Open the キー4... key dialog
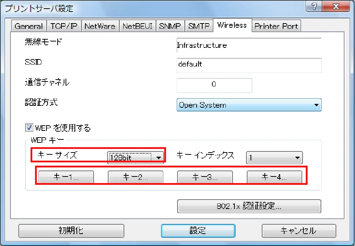Viewport: 355px width, 246px height. [x=274, y=177]
